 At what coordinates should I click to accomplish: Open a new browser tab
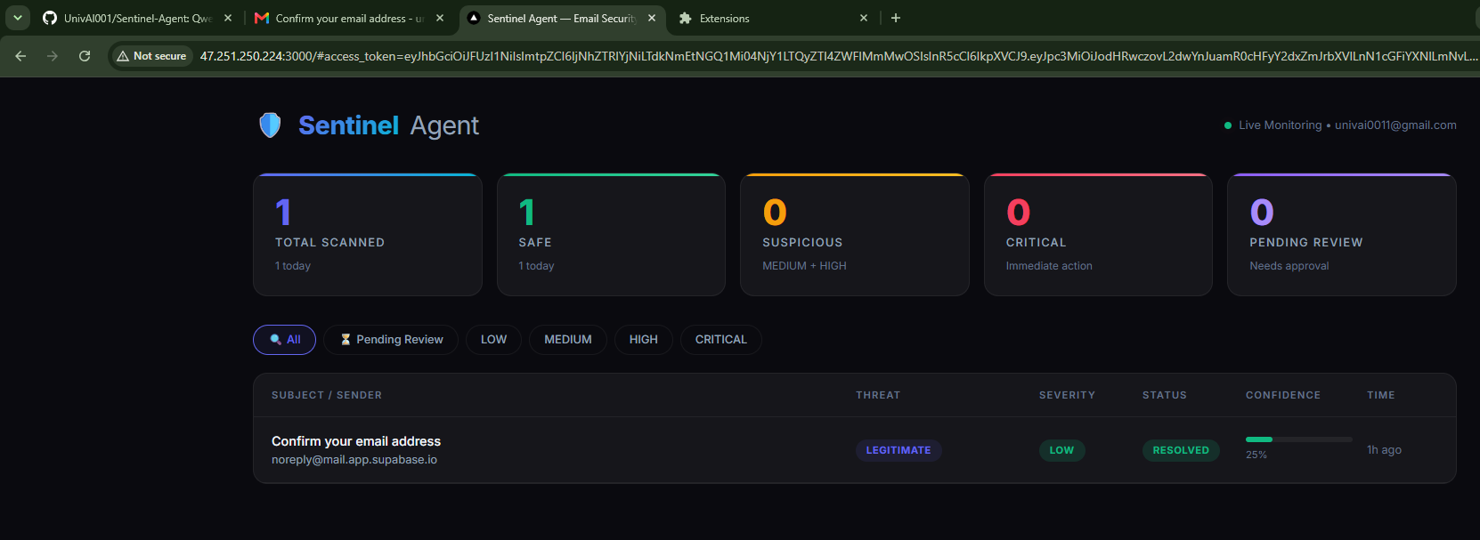point(896,18)
